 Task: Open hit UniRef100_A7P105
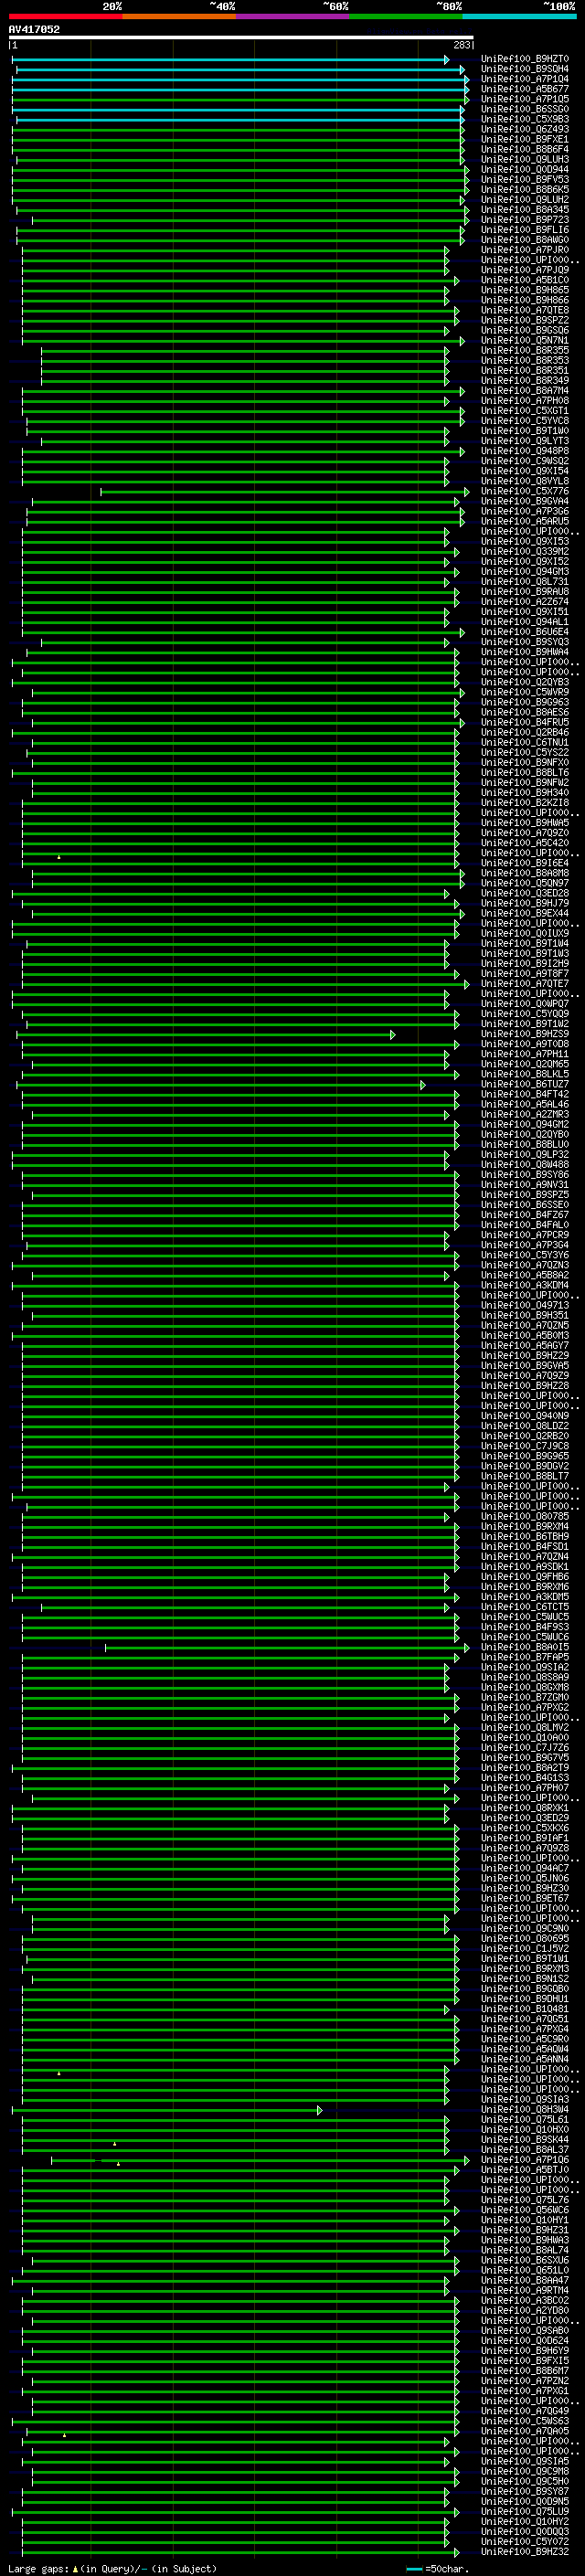coord(524,99)
